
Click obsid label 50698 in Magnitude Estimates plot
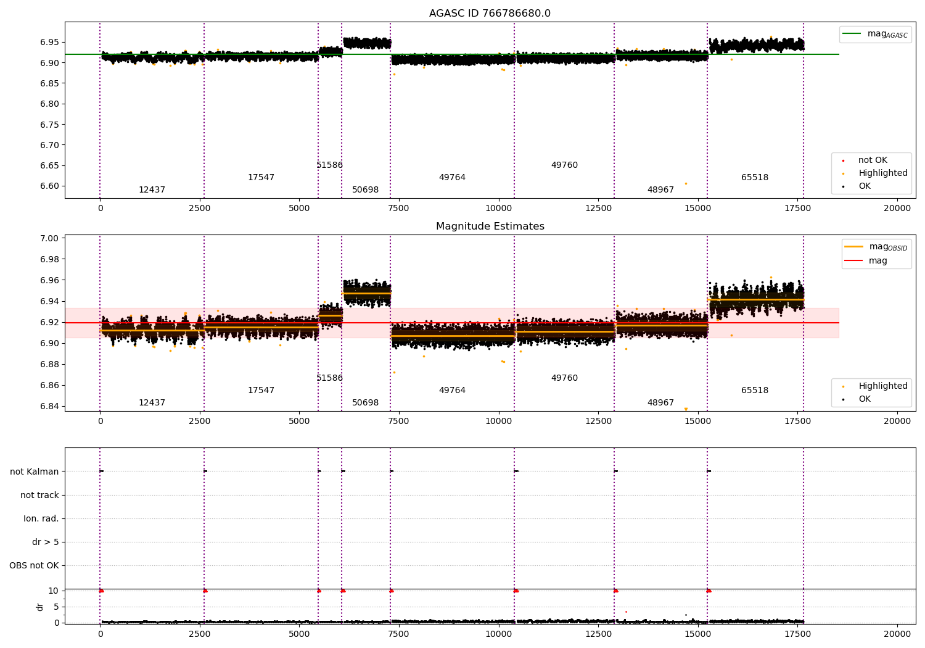click(x=365, y=403)
